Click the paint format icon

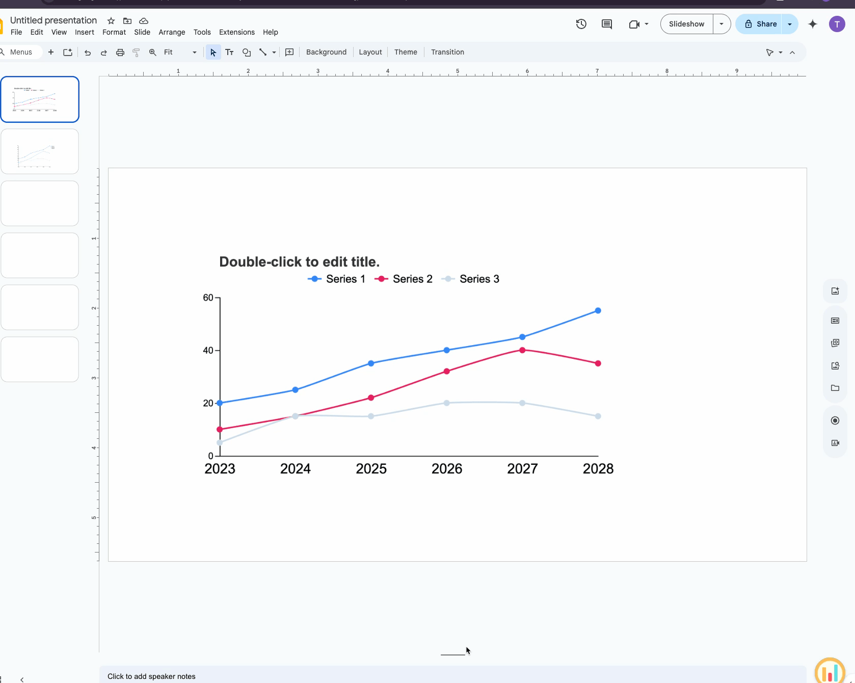136,52
